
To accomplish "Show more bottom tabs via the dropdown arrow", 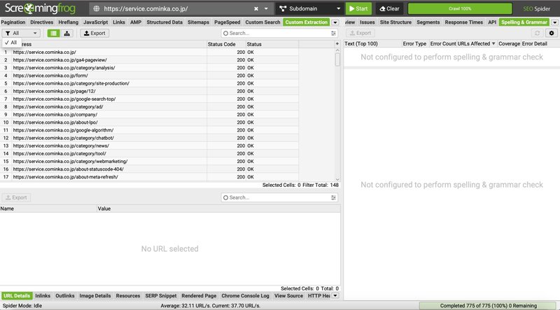I will [335, 296].
